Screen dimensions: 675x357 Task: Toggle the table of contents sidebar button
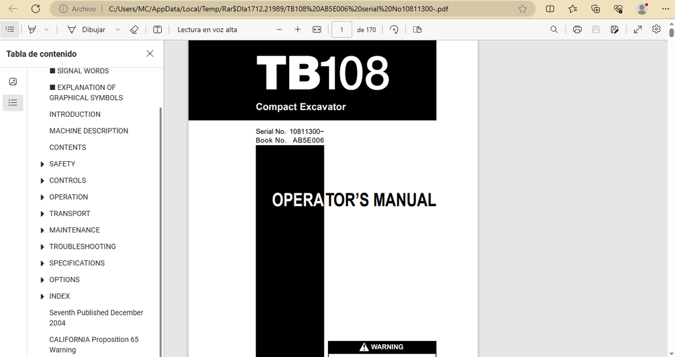pos(10,29)
